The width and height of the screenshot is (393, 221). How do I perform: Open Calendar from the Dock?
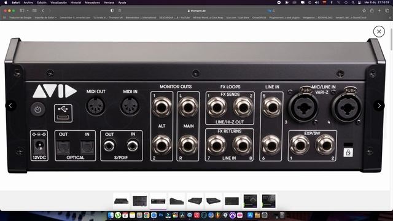(x=125, y=215)
